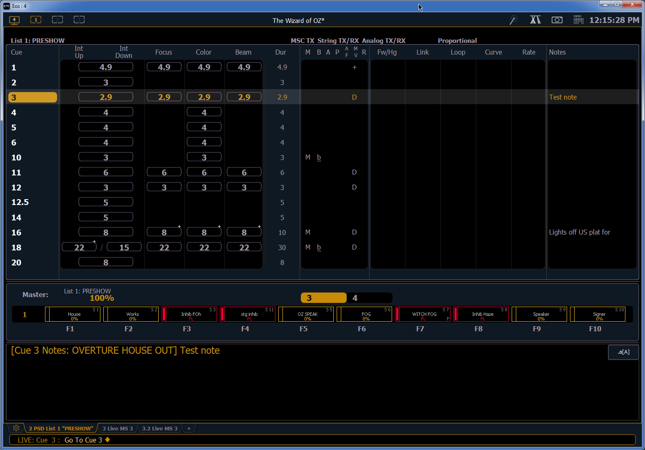Select cue 18 in cue list
The width and height of the screenshot is (645, 450).
tap(16, 247)
